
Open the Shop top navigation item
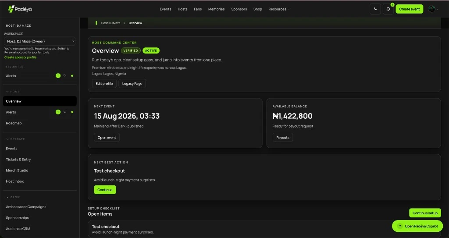coord(257,9)
